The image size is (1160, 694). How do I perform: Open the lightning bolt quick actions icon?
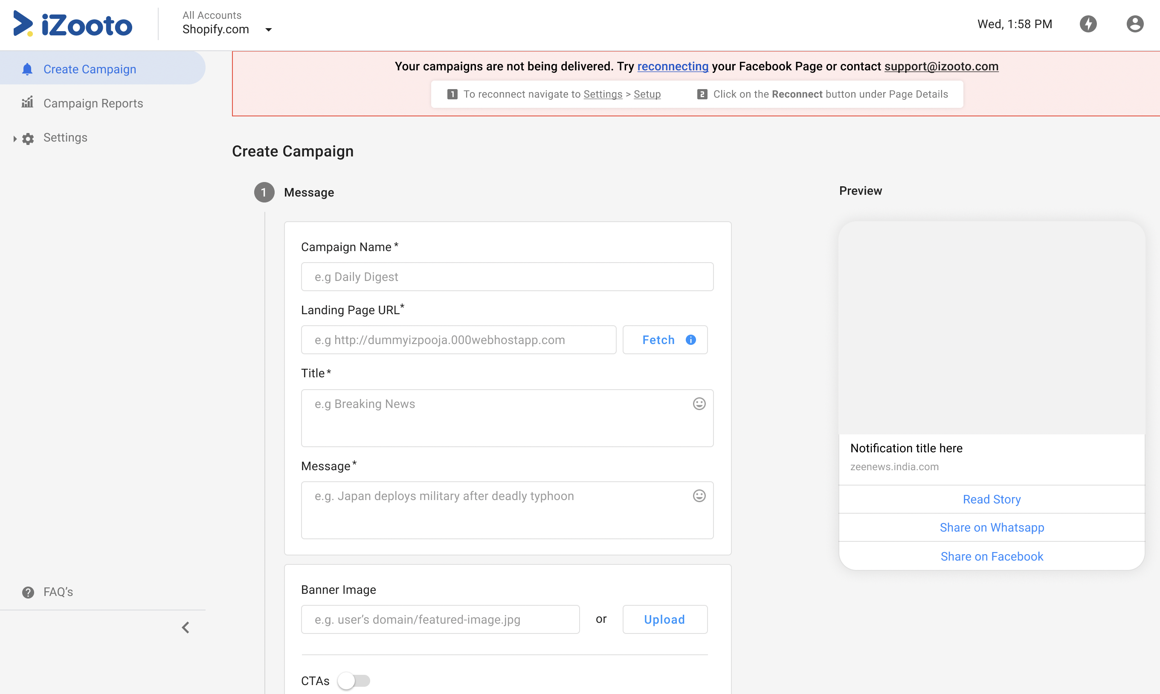pos(1088,24)
